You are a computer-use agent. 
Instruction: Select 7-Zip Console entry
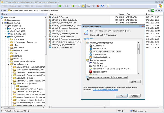tap(98, 63)
